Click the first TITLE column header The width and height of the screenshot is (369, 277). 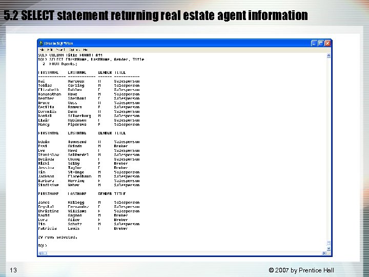click(x=120, y=72)
